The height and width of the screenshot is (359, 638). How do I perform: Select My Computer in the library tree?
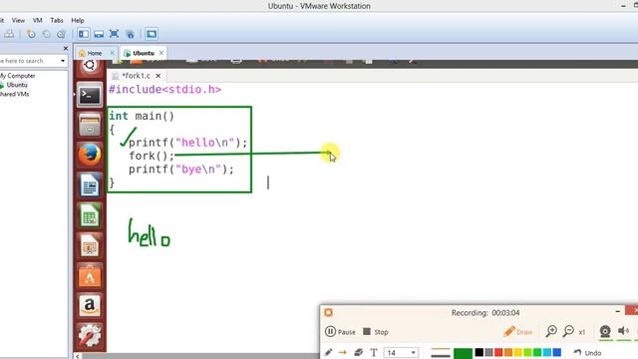pos(18,76)
